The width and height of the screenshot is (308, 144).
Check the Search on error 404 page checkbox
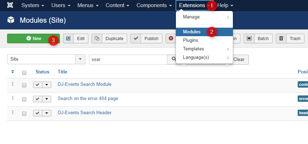[24, 99]
